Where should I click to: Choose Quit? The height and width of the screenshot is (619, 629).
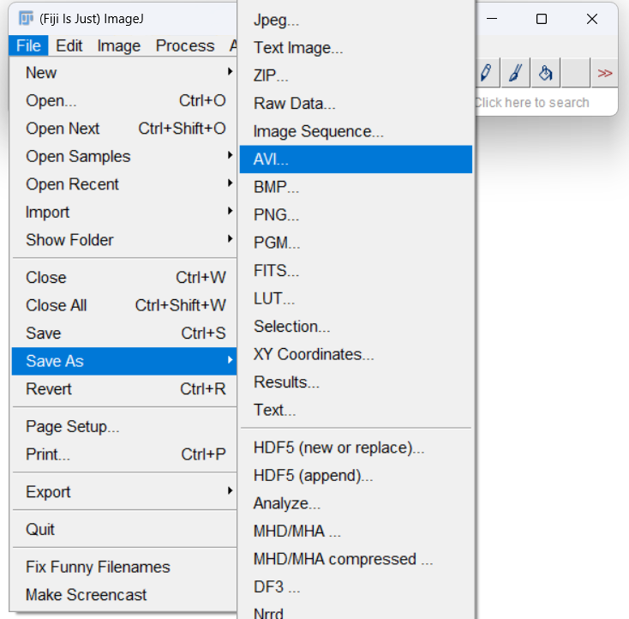(124, 529)
